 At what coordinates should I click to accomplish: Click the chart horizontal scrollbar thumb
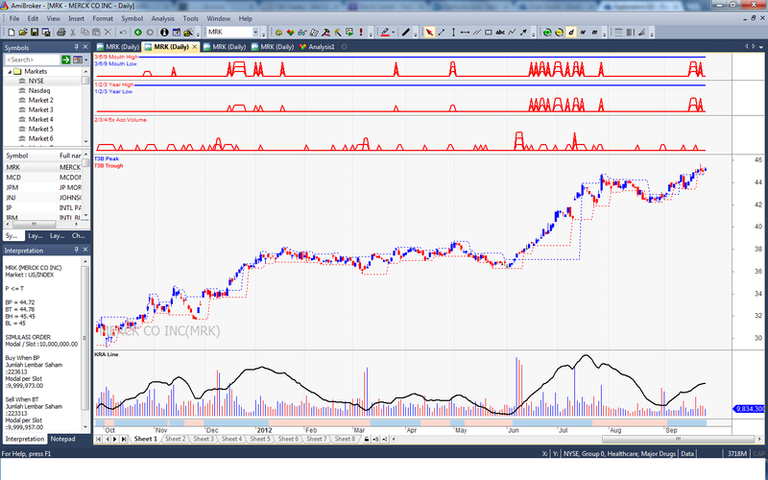(679, 440)
